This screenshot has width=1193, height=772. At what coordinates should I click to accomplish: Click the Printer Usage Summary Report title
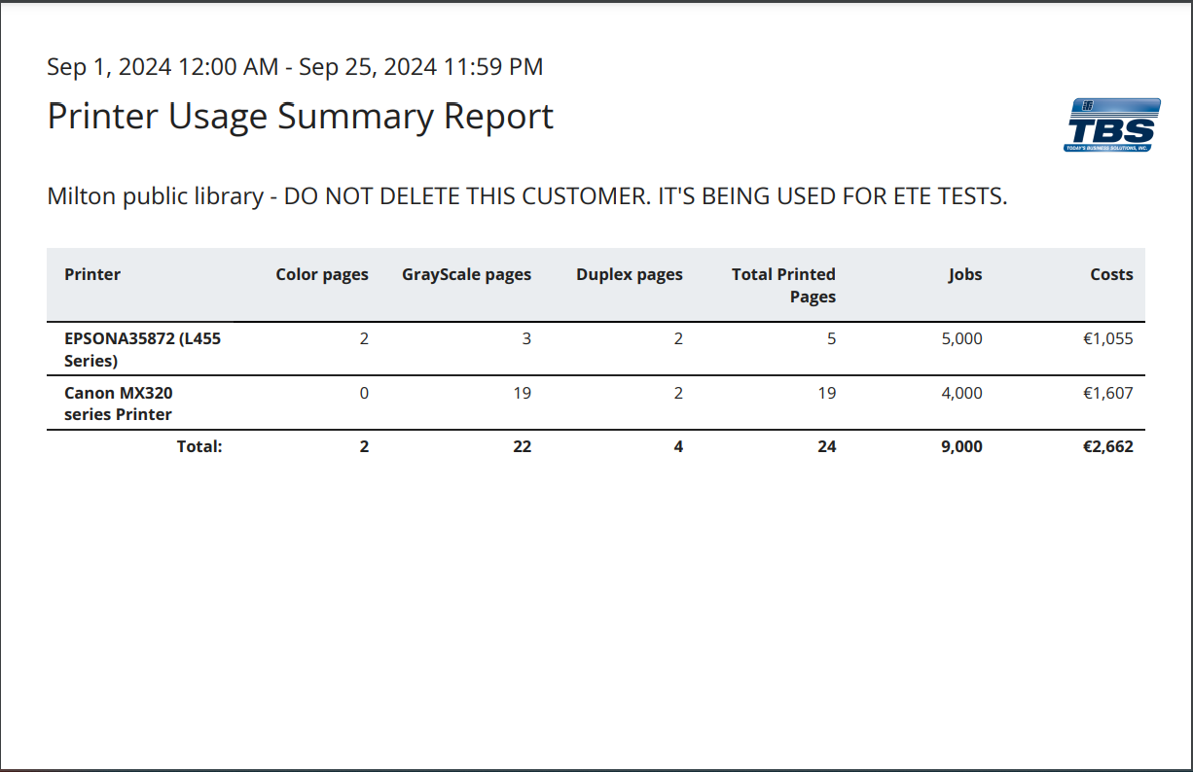click(x=300, y=116)
